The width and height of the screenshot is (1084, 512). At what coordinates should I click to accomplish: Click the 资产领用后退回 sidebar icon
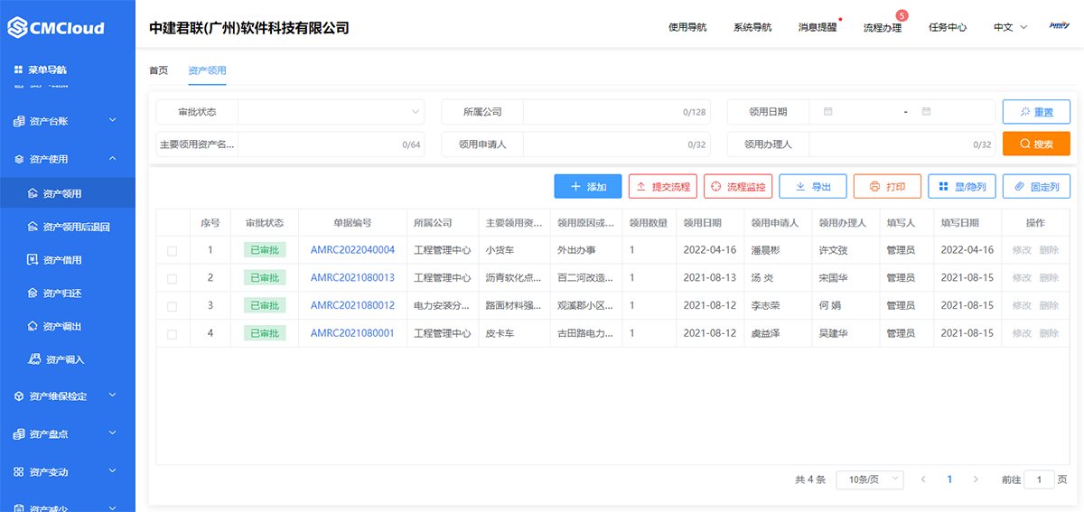pyautogui.click(x=33, y=227)
